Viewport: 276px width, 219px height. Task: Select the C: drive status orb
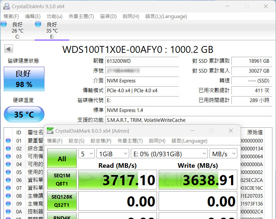[4, 24]
